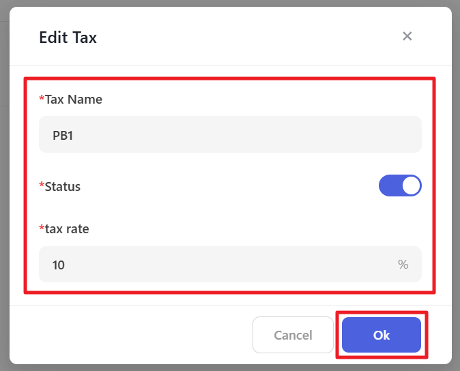Close the Edit Tax dialog

point(407,36)
